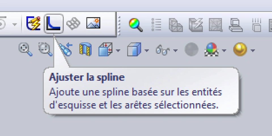Screen dimensions: 272x136
Task: Click the gray mesh icon beside Fit Spline
Action: coord(73,24)
